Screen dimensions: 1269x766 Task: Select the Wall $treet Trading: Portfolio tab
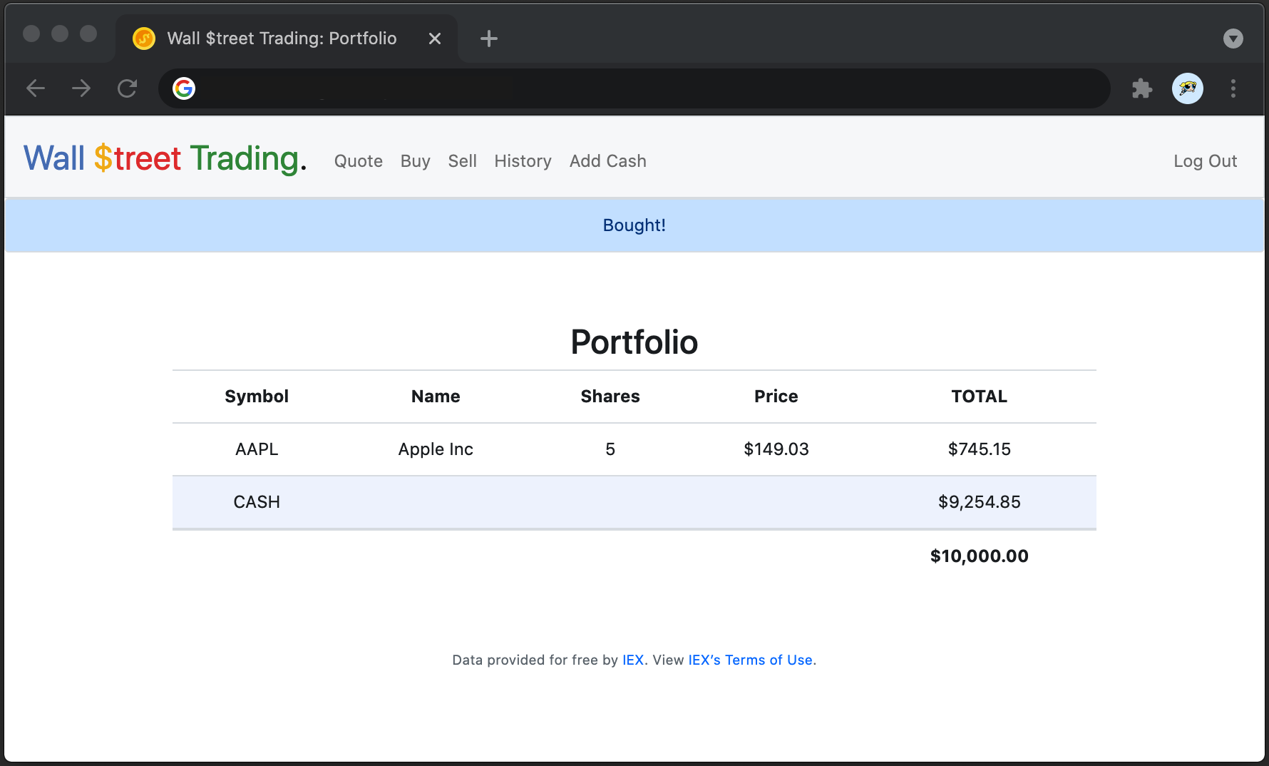[286, 39]
